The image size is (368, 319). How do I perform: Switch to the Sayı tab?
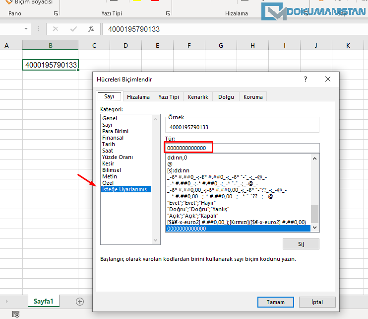[x=109, y=96]
